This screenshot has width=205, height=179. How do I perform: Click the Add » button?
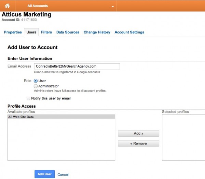pyautogui.click(x=139, y=133)
